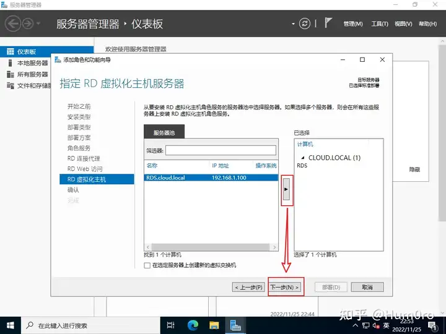
Task: Click the network icon in the system tray
Action: (x=366, y=325)
